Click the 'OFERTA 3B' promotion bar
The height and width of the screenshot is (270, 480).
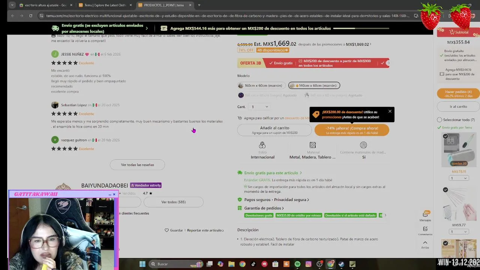313,63
